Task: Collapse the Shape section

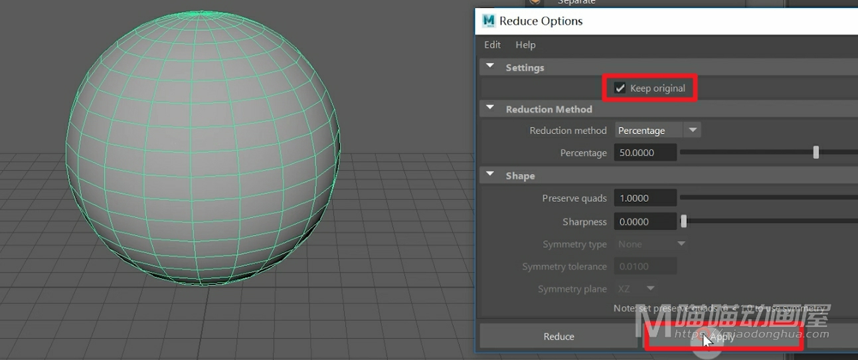Action: point(490,175)
